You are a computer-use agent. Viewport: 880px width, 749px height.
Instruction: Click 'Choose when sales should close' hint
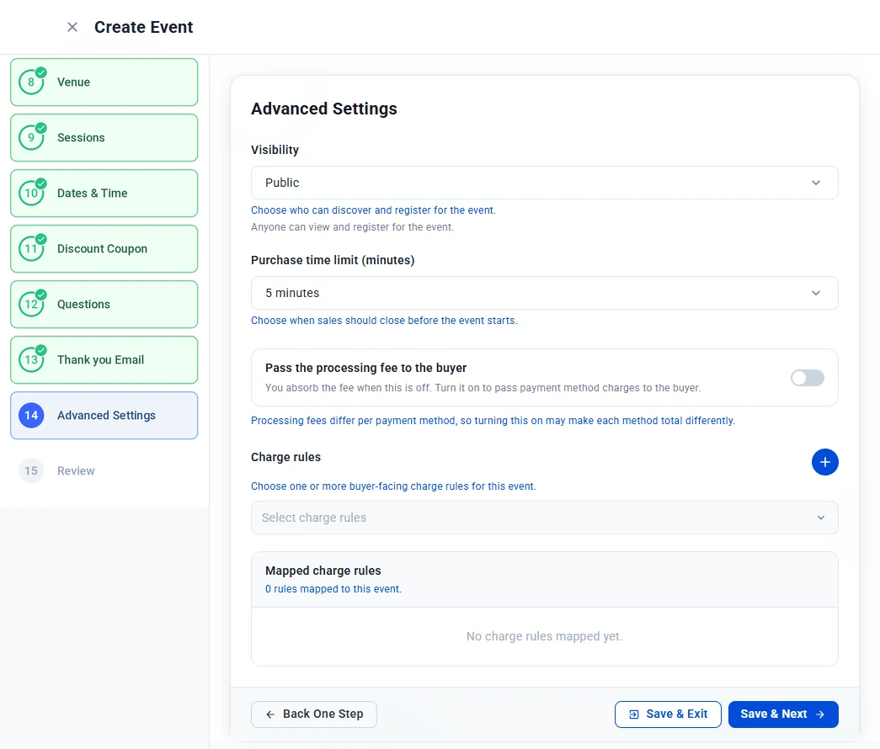(384, 321)
